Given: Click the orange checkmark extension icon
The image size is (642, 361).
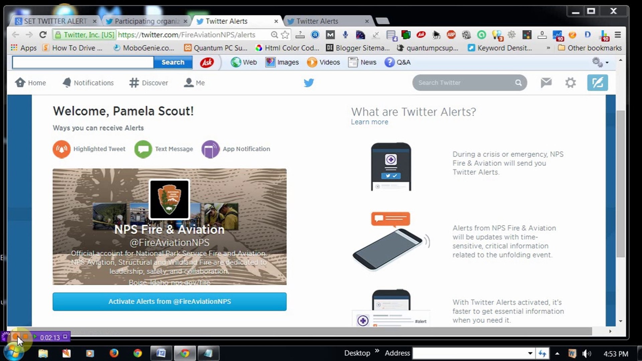Looking at the screenshot, I should 572,35.
